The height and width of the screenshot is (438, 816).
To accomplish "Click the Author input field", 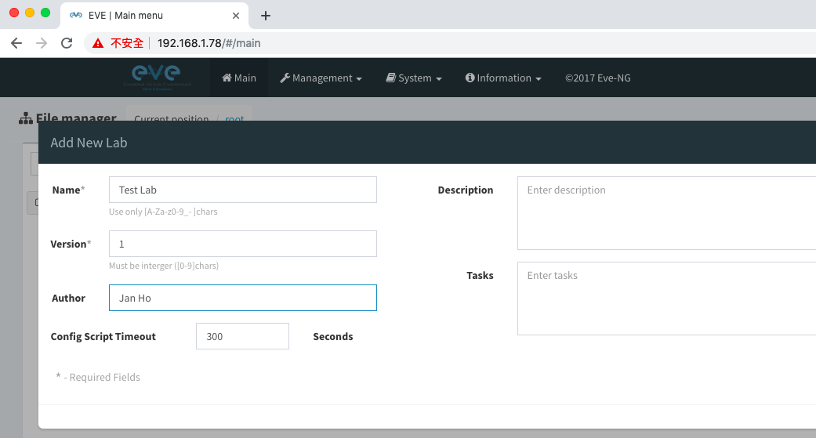I will tap(242, 298).
